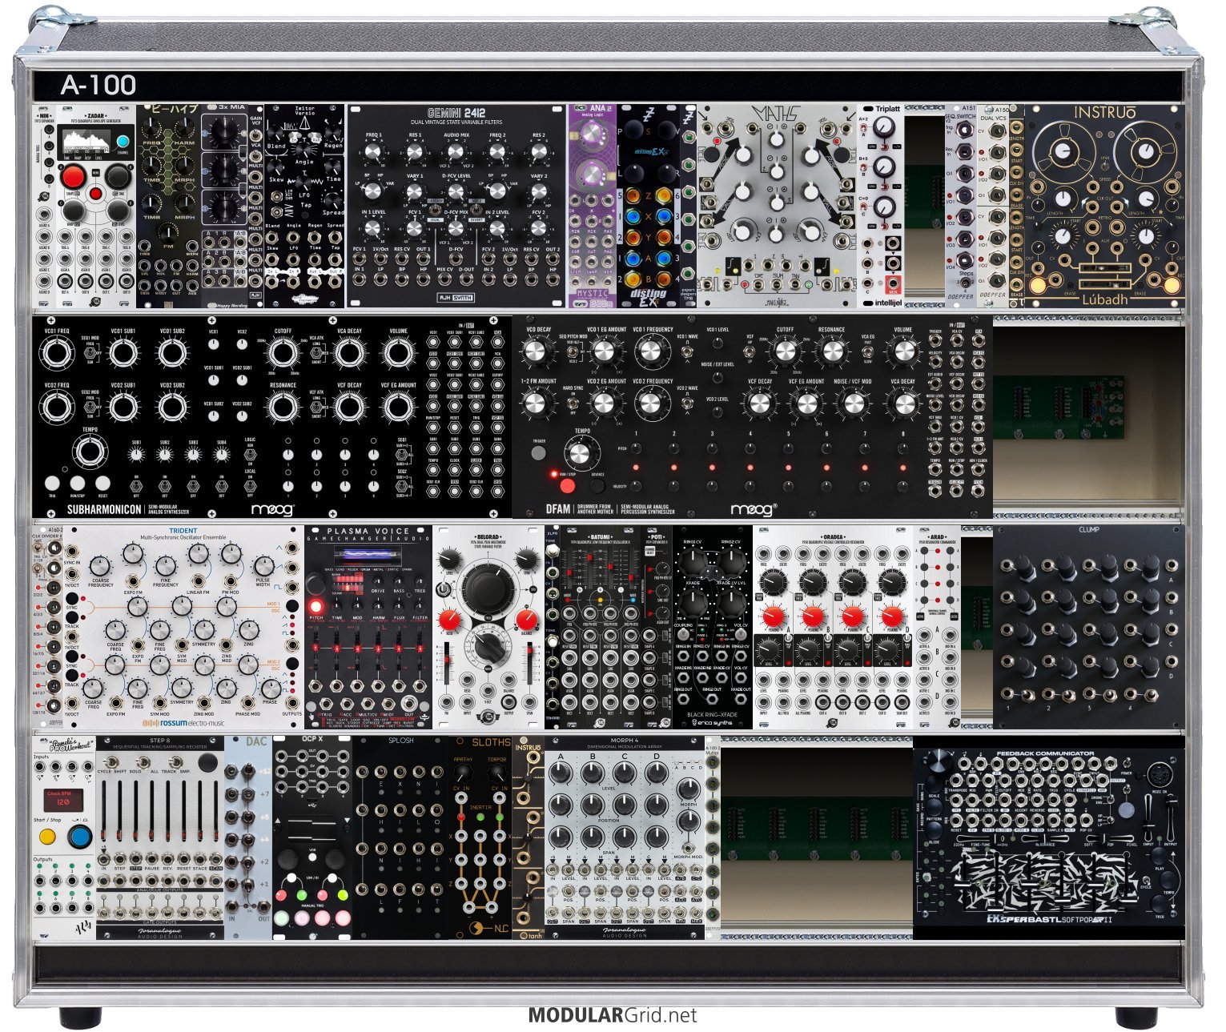1226x1032 pixels.
Task: Click the TORPOR knob on Sloths
Action: 496,773
